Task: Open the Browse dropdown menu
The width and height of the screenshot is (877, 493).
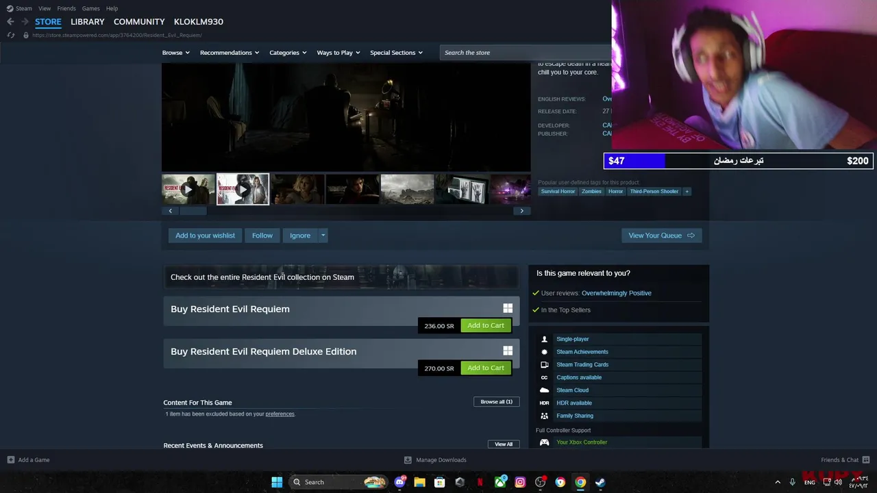Action: click(x=175, y=53)
